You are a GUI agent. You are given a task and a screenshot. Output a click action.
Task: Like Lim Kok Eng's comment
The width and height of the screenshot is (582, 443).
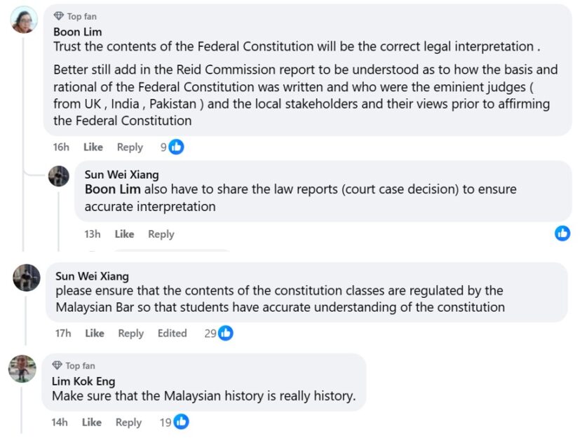click(92, 422)
